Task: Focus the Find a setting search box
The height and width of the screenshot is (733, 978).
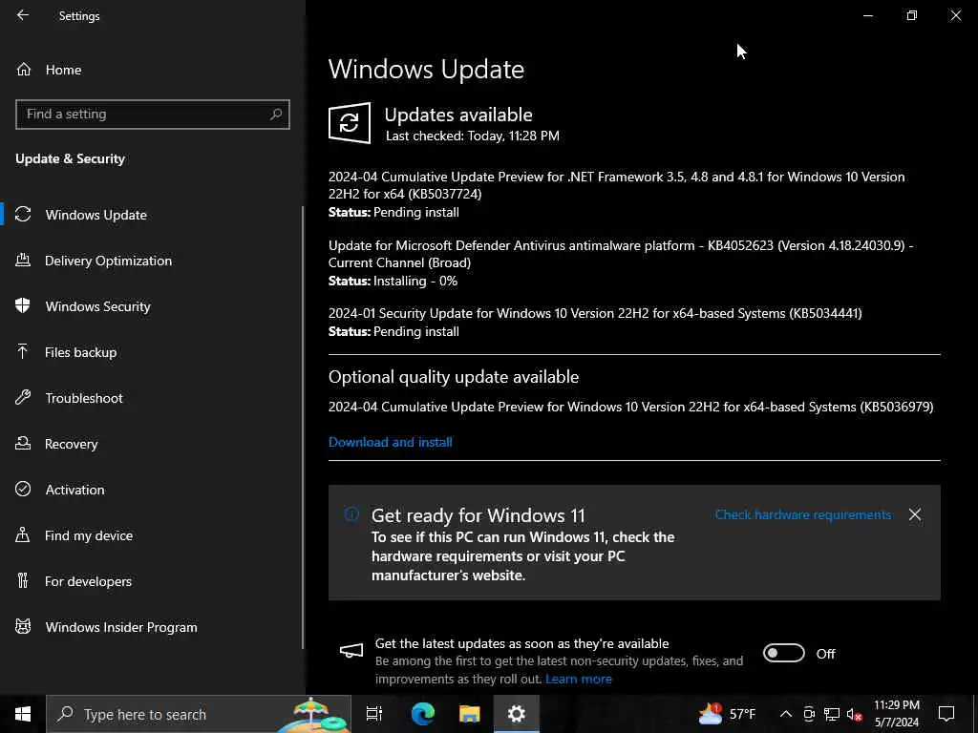Action: tap(152, 115)
